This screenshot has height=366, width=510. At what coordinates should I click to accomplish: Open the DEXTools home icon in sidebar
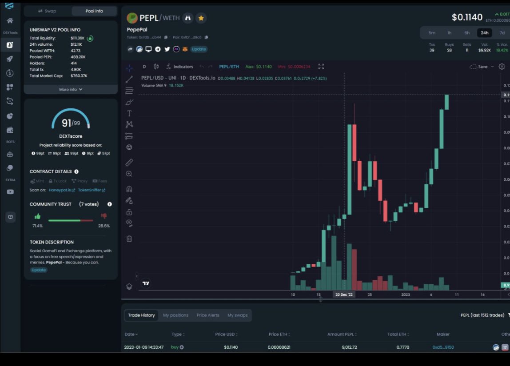(10, 21)
